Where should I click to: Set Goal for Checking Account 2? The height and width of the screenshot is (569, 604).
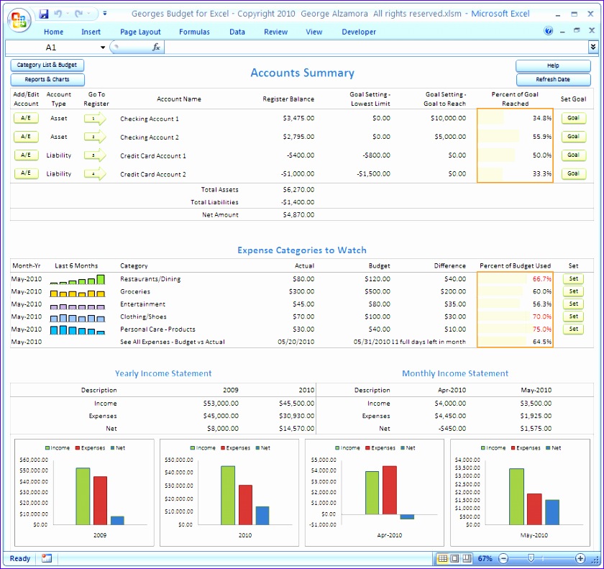573,137
